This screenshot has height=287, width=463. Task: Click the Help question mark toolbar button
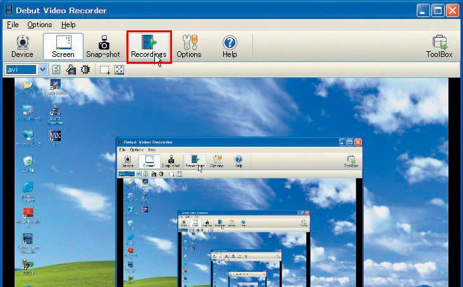(230, 47)
